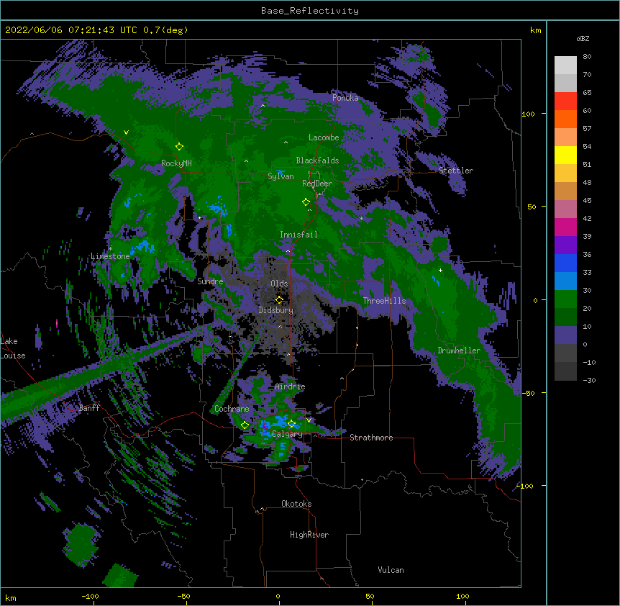This screenshot has height=606, width=620.
Task: Click the Sylvan label
Action: [x=281, y=176]
